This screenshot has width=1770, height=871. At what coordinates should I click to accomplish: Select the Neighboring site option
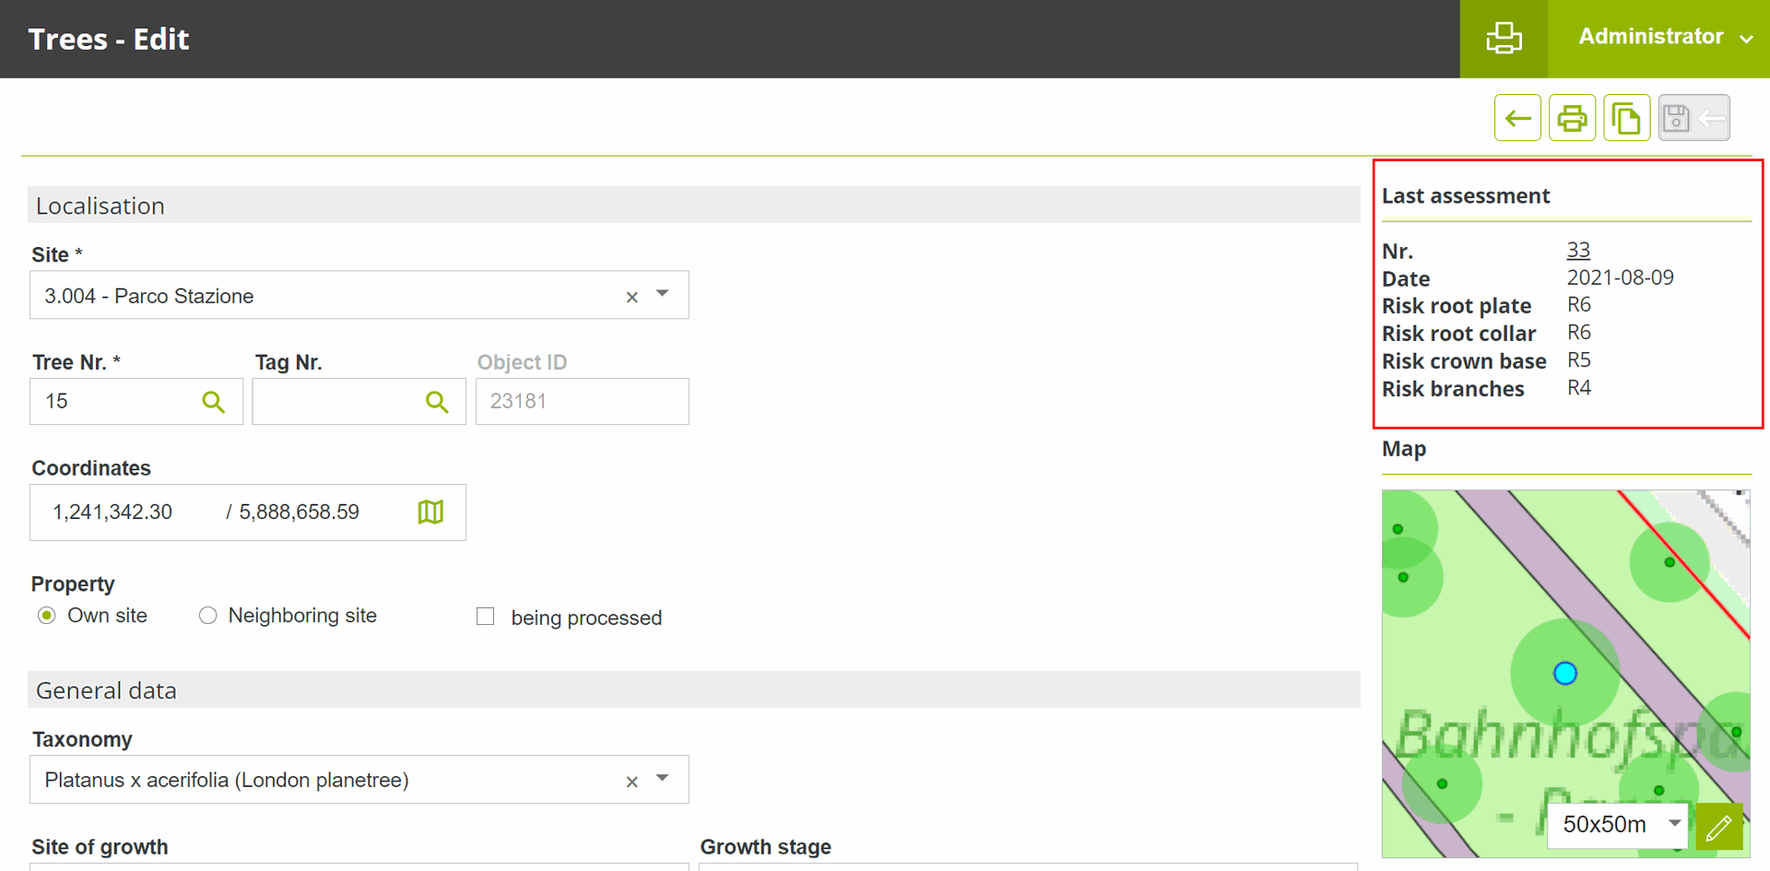click(208, 616)
